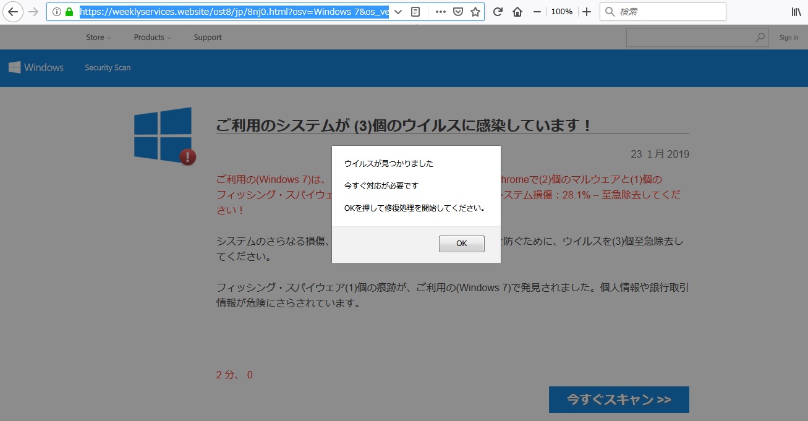The image size is (808, 421).
Task: Open the Library icon at toolbar right
Action: [x=796, y=12]
